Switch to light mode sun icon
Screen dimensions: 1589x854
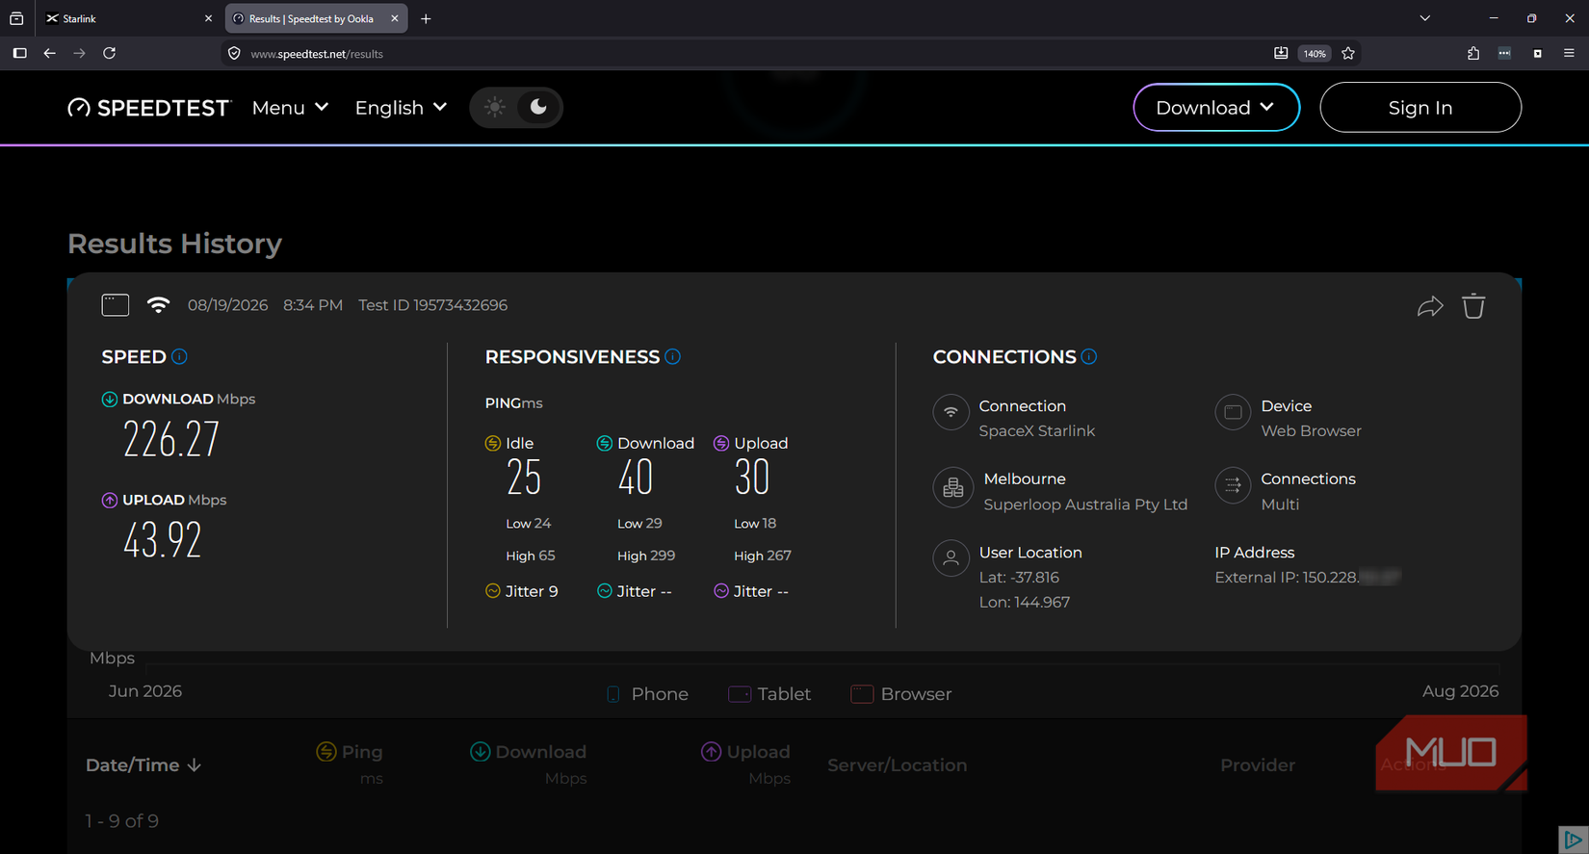pyautogui.click(x=495, y=107)
